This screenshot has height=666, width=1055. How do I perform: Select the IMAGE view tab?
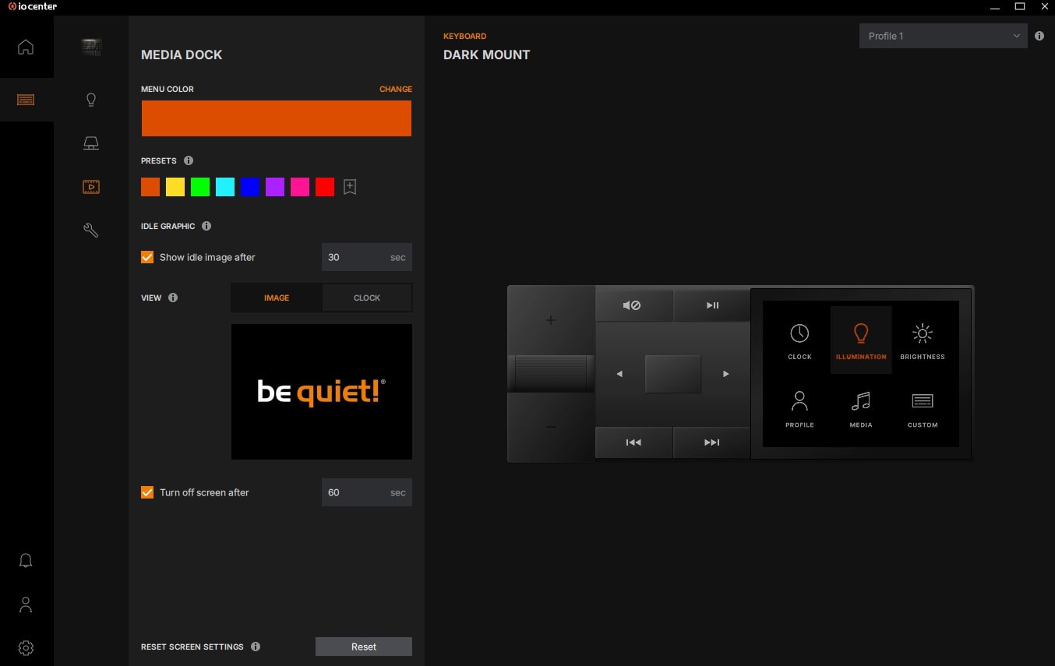(277, 298)
